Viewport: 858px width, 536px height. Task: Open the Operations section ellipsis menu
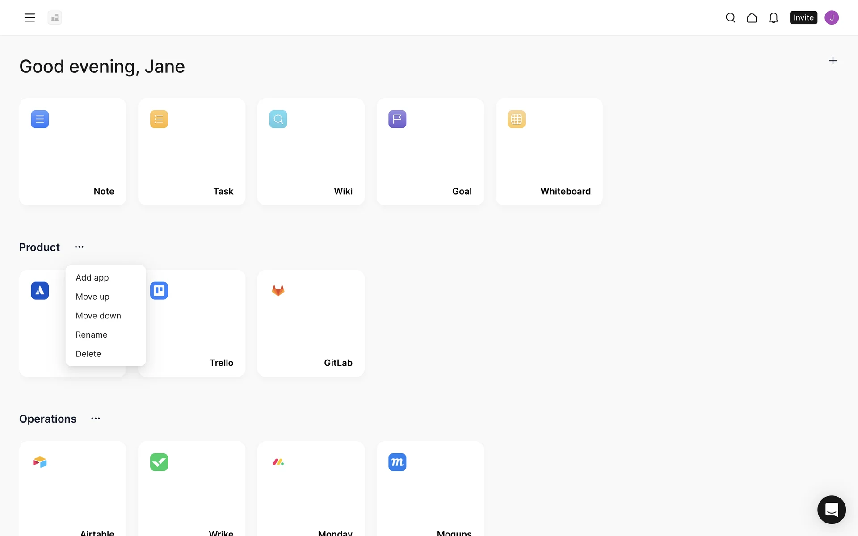pos(96,419)
